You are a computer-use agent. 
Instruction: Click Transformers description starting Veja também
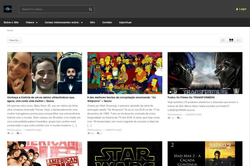202,106
